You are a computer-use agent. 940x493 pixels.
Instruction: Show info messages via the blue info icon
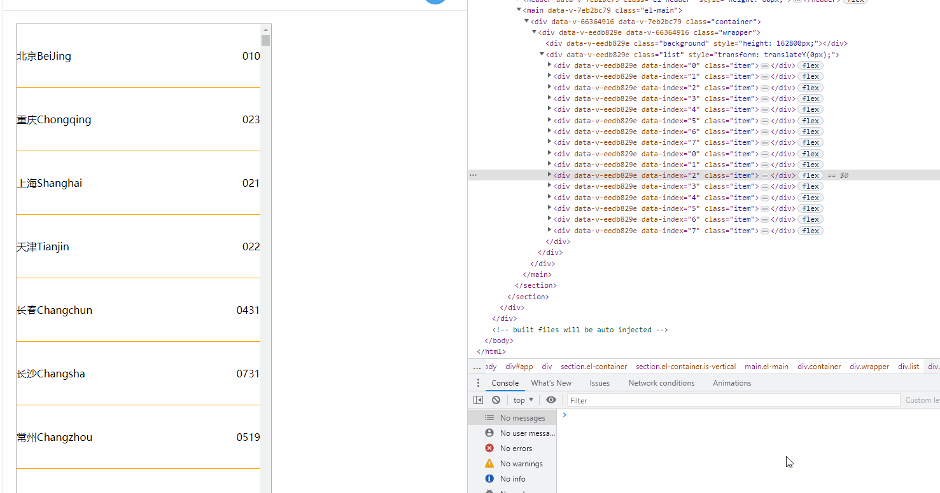[x=489, y=478]
